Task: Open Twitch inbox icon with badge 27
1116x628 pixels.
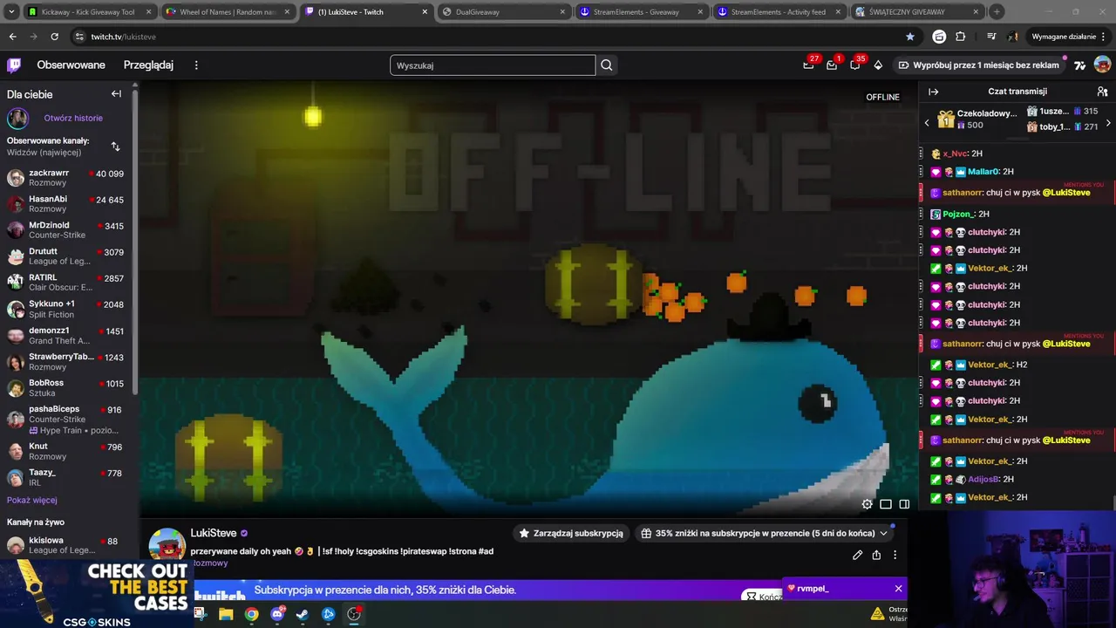Action: click(809, 65)
